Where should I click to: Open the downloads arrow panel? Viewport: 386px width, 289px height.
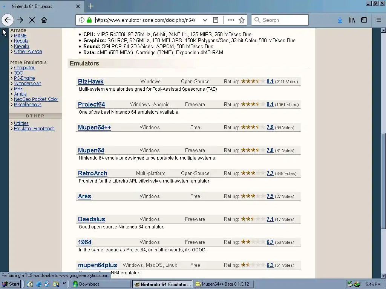tap(340, 20)
